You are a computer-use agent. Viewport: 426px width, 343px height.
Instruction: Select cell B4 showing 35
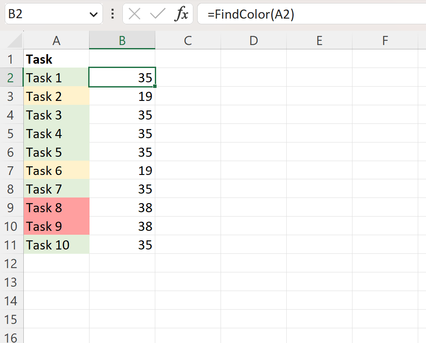[122, 114]
